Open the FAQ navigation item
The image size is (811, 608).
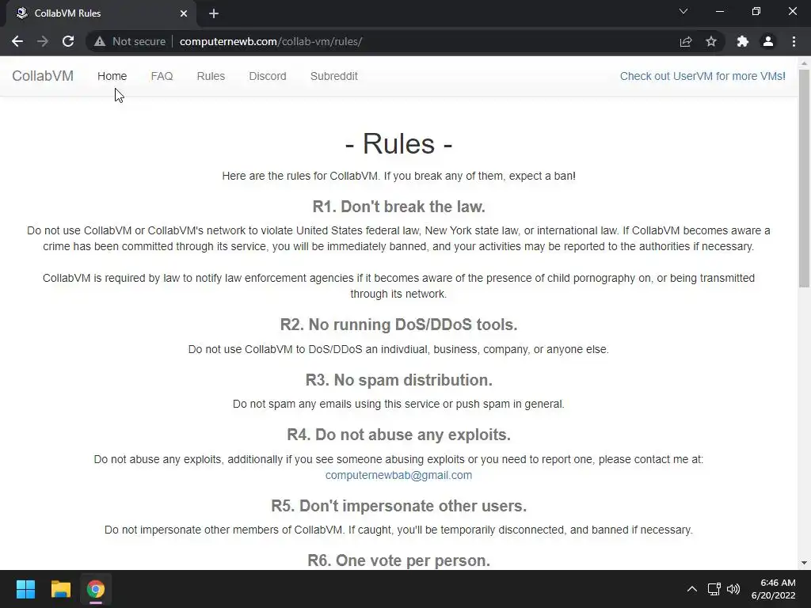162,76
